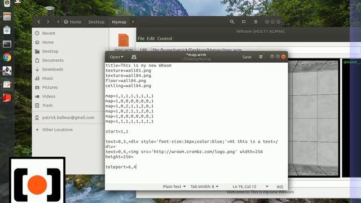
Task: Open Ln 19, Col 13 position dropdown
Action: pos(250,187)
